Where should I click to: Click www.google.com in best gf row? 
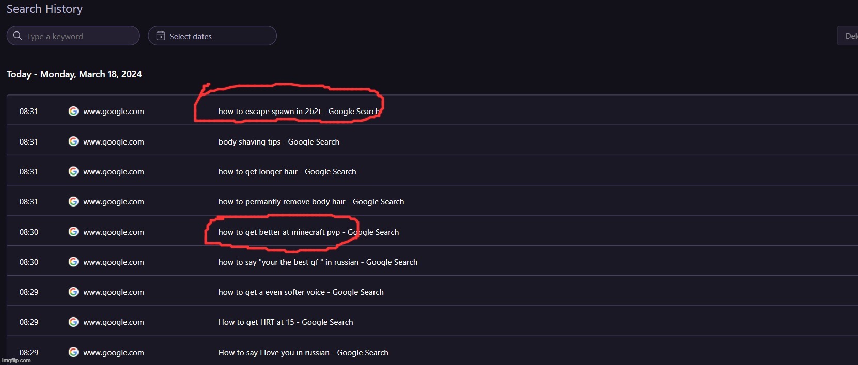pos(114,262)
